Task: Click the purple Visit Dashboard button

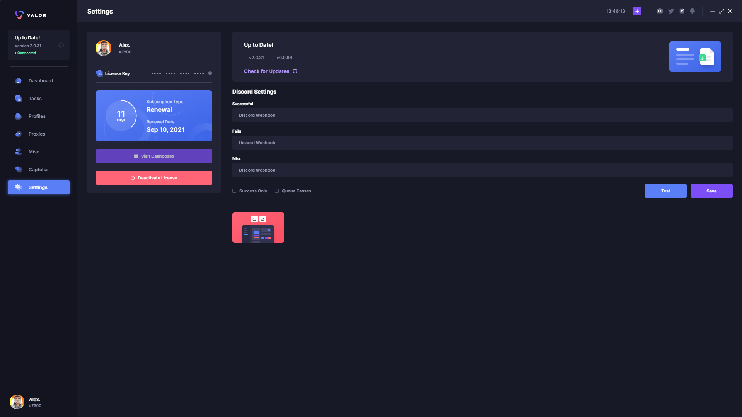Action: click(154, 156)
